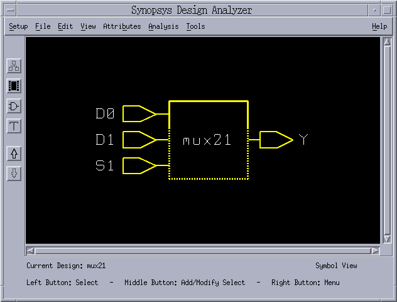
Task: Click the 'Right Button: Menu' hint text
Action: point(305,283)
